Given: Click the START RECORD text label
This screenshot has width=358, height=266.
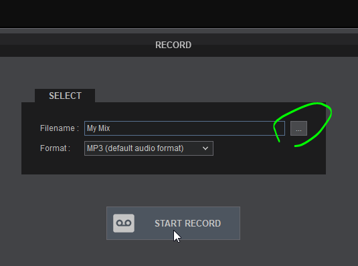Looking at the screenshot, I should tap(187, 223).
